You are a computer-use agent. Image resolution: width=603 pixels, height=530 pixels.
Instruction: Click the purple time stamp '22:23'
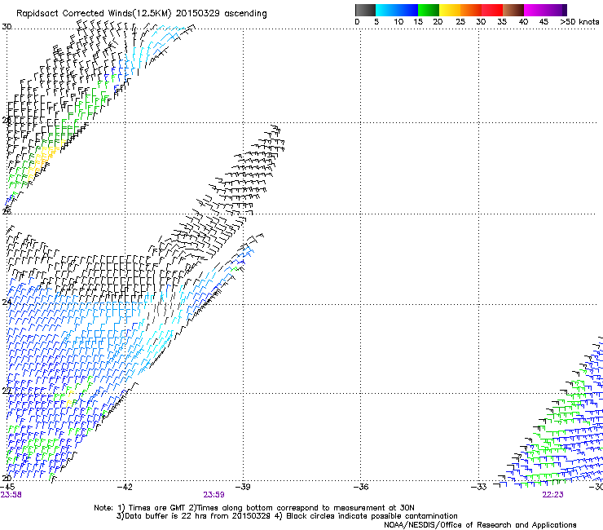pos(552,495)
